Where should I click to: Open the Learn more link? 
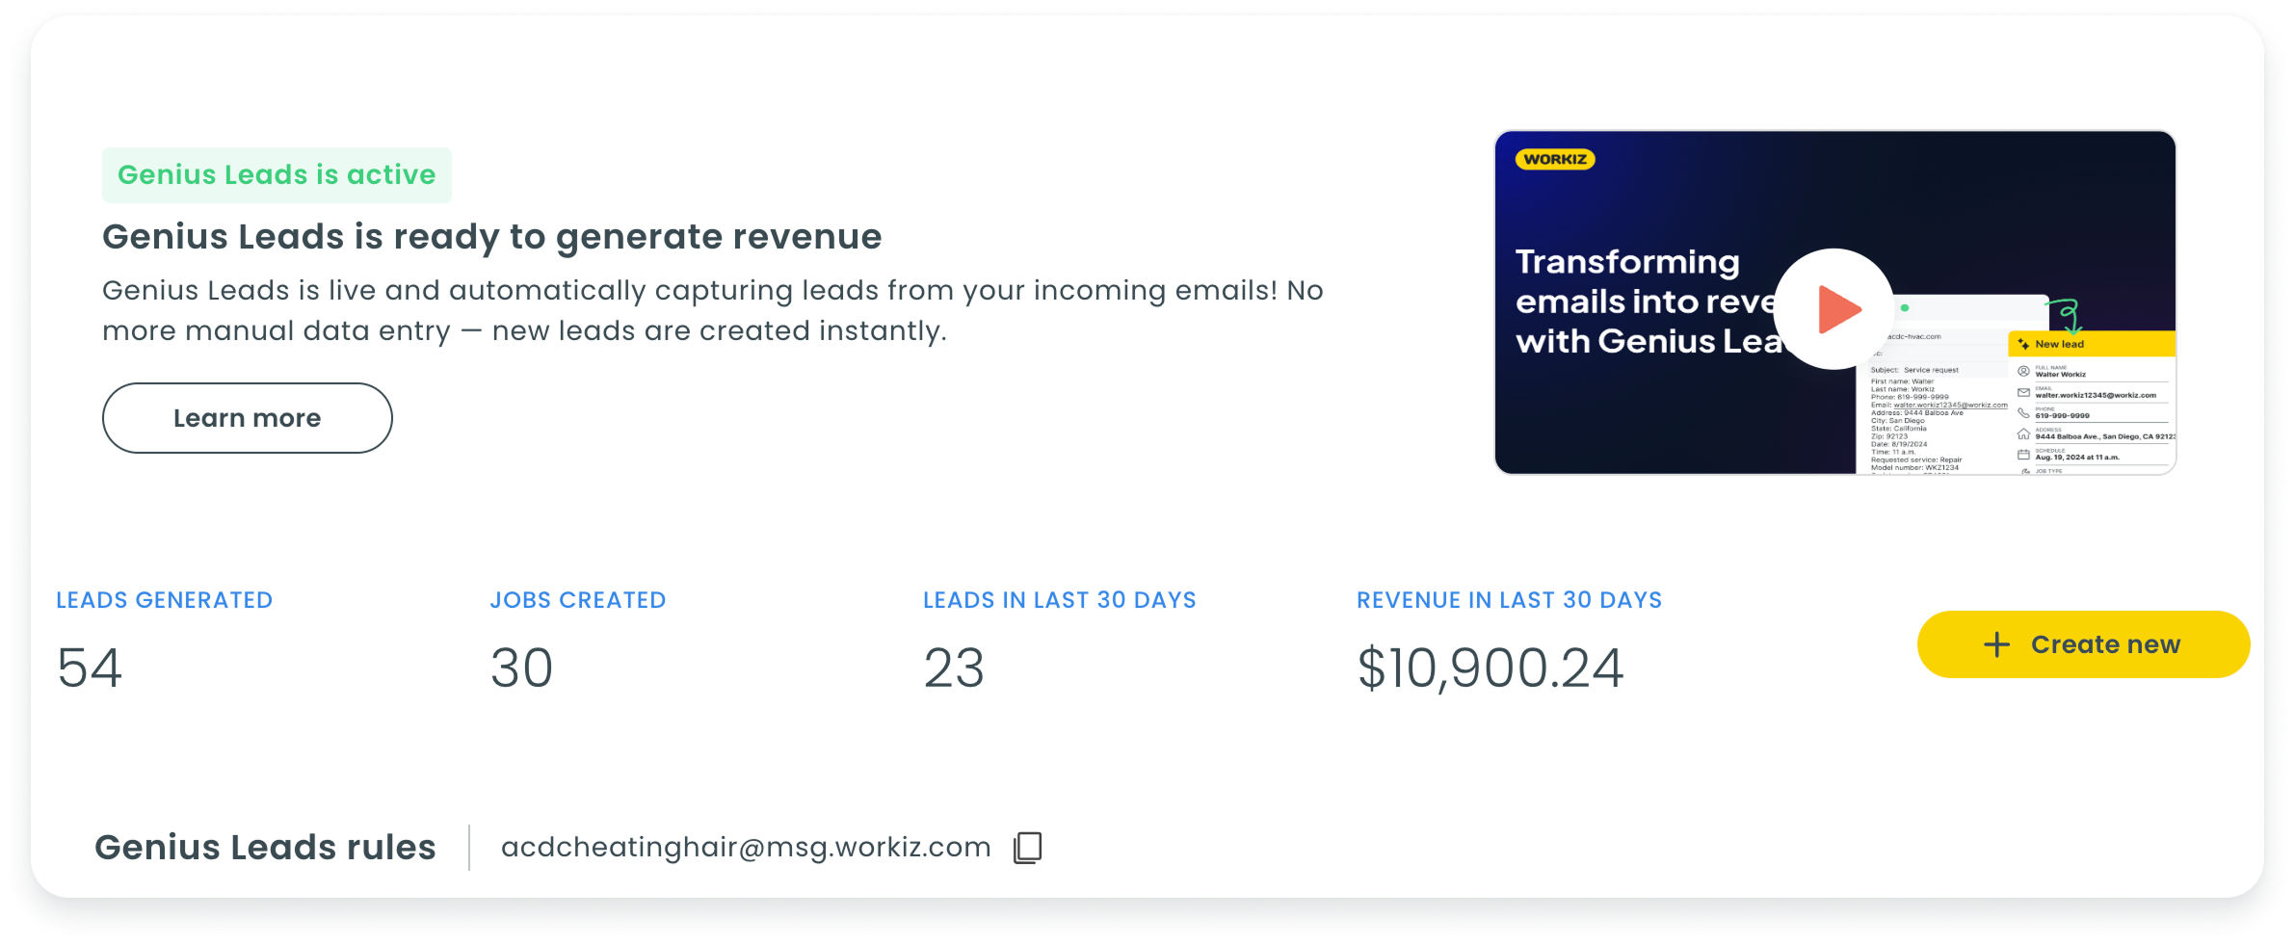pyautogui.click(x=247, y=418)
